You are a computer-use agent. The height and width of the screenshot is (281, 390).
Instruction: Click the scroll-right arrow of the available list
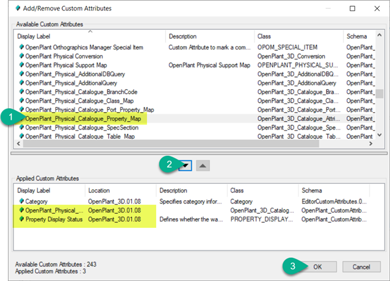coord(371,144)
